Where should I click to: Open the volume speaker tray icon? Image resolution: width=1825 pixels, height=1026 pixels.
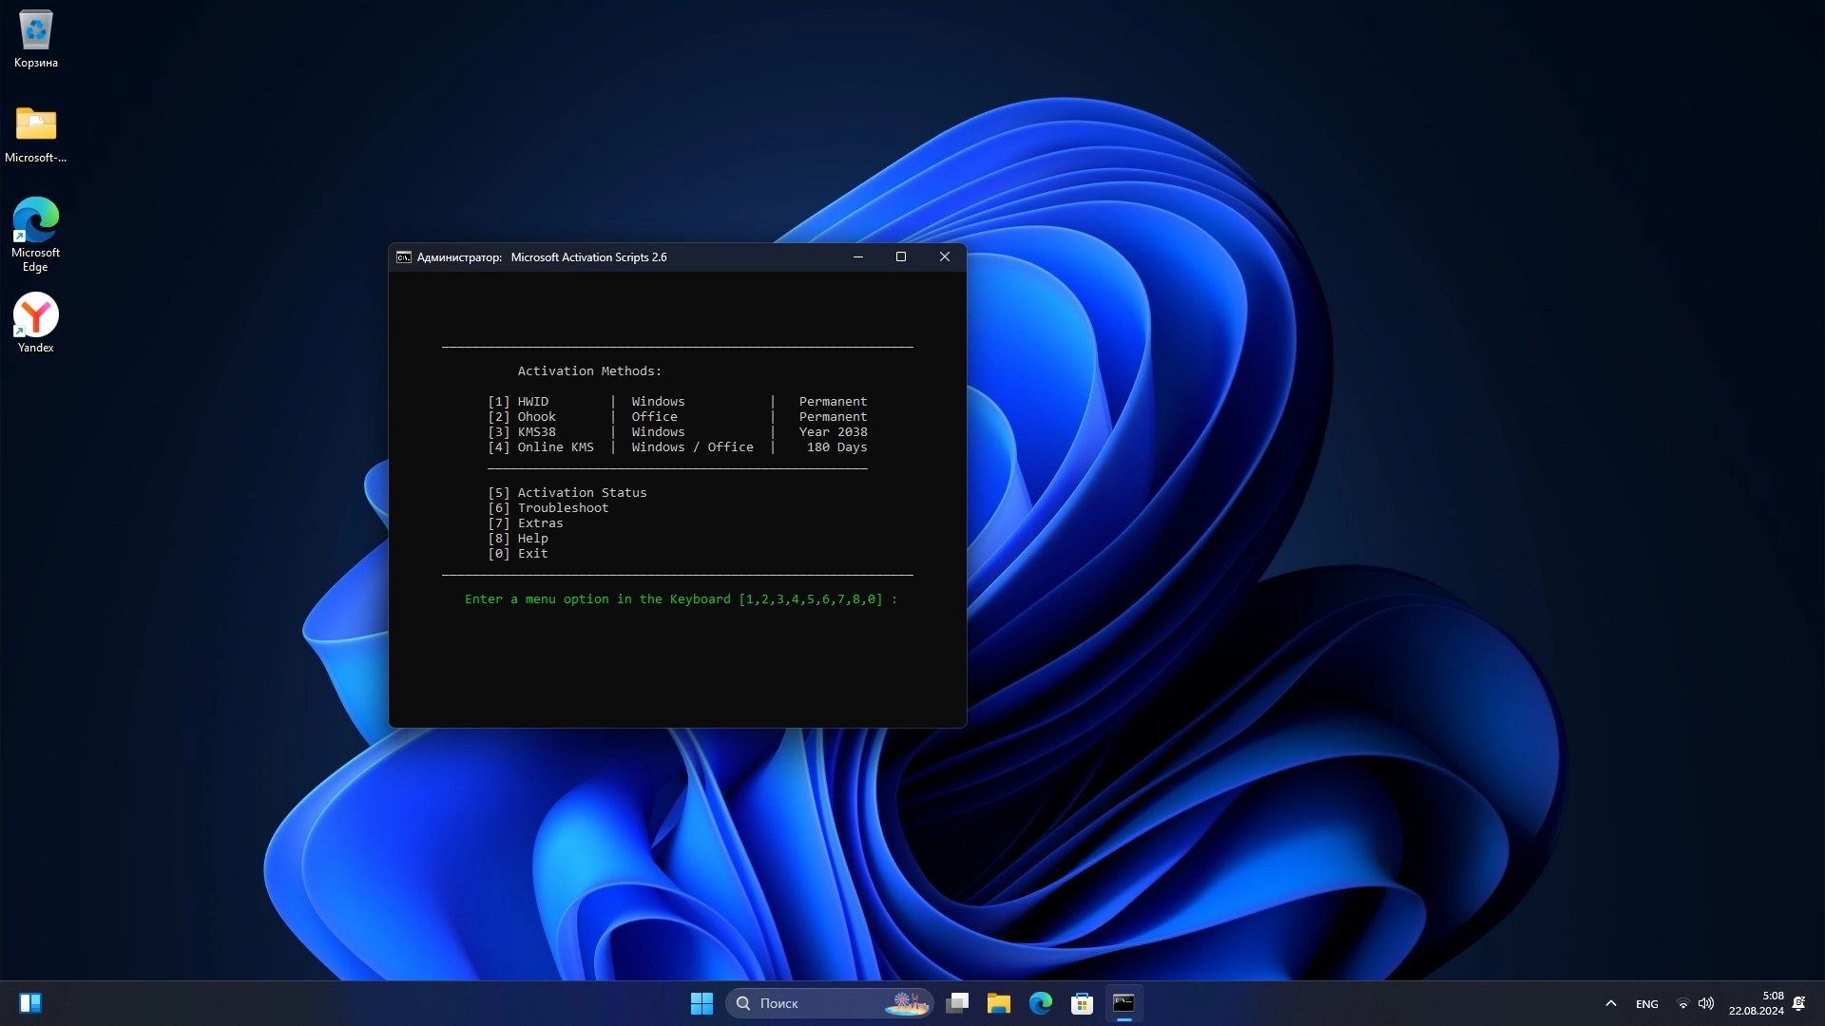[1706, 1003]
